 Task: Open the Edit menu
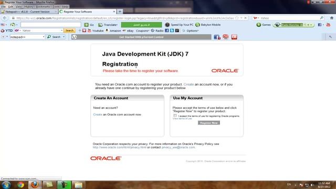tap(10, 7)
